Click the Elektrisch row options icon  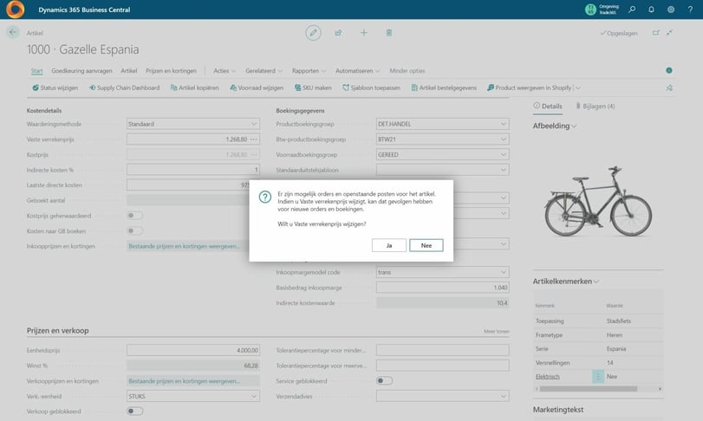[x=597, y=377]
